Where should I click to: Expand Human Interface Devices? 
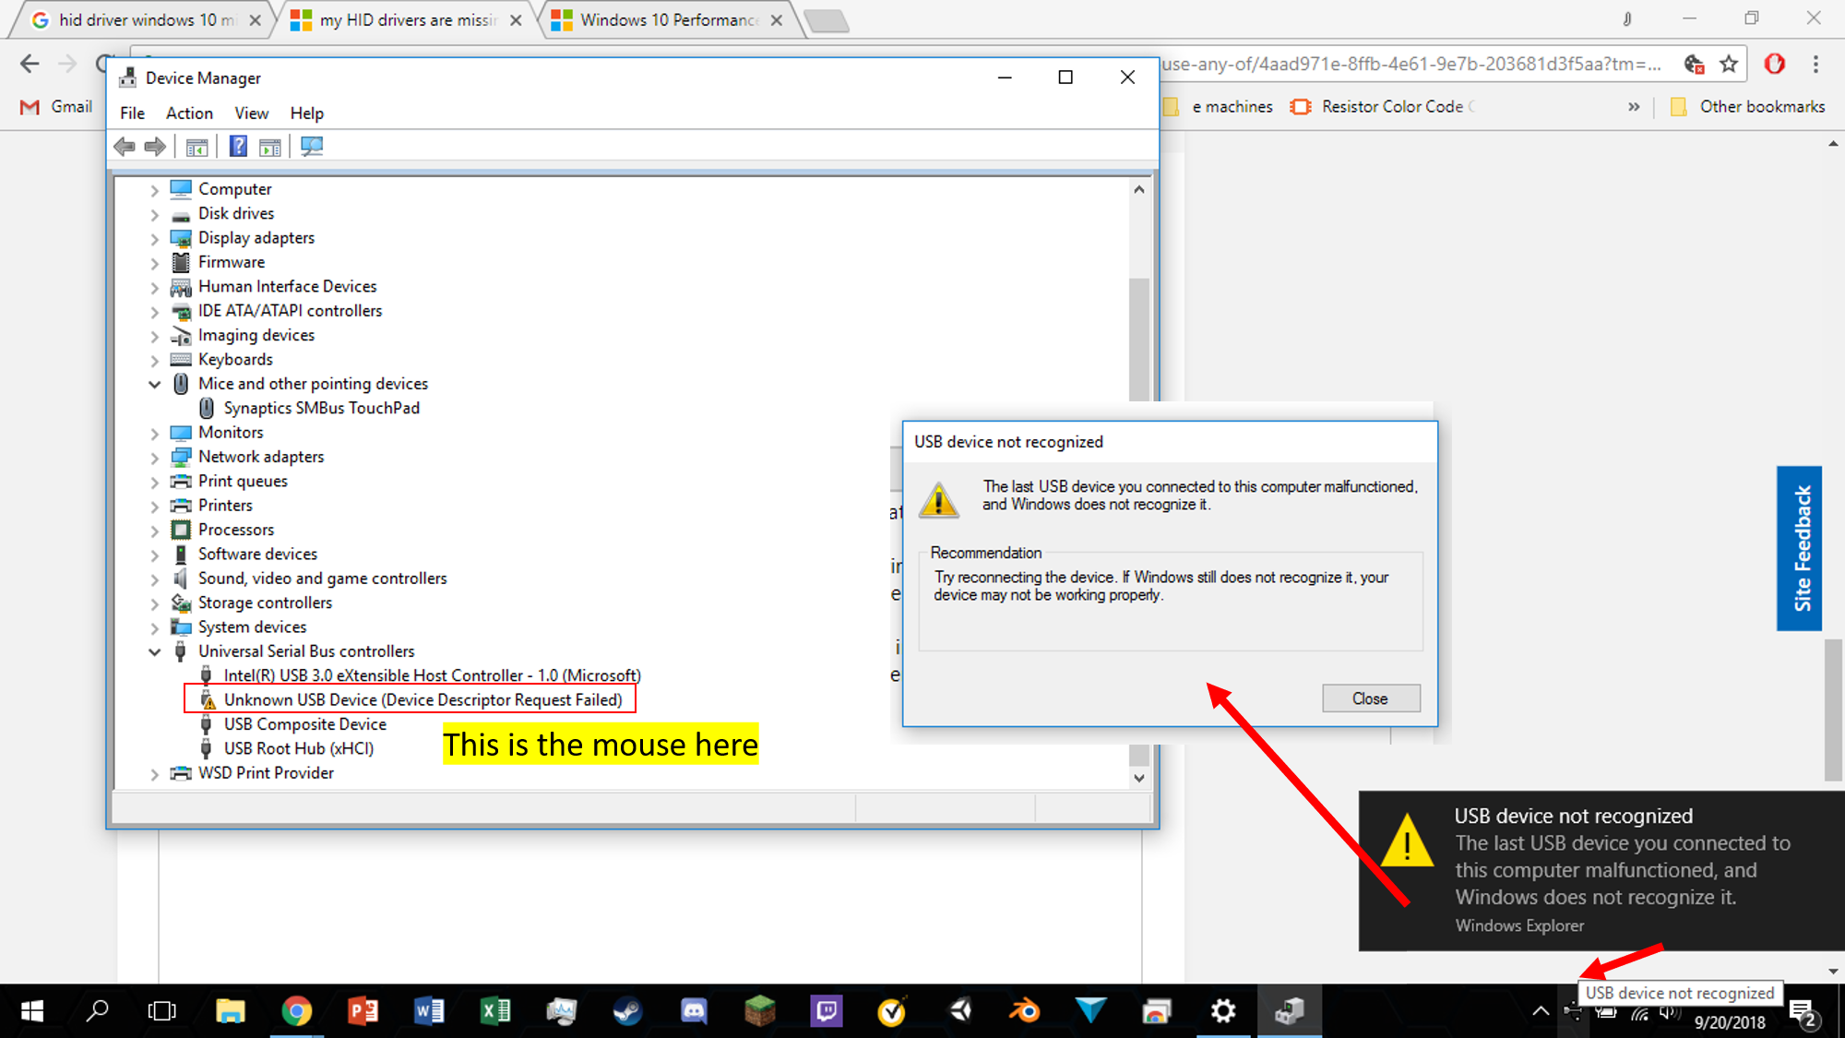tap(154, 287)
